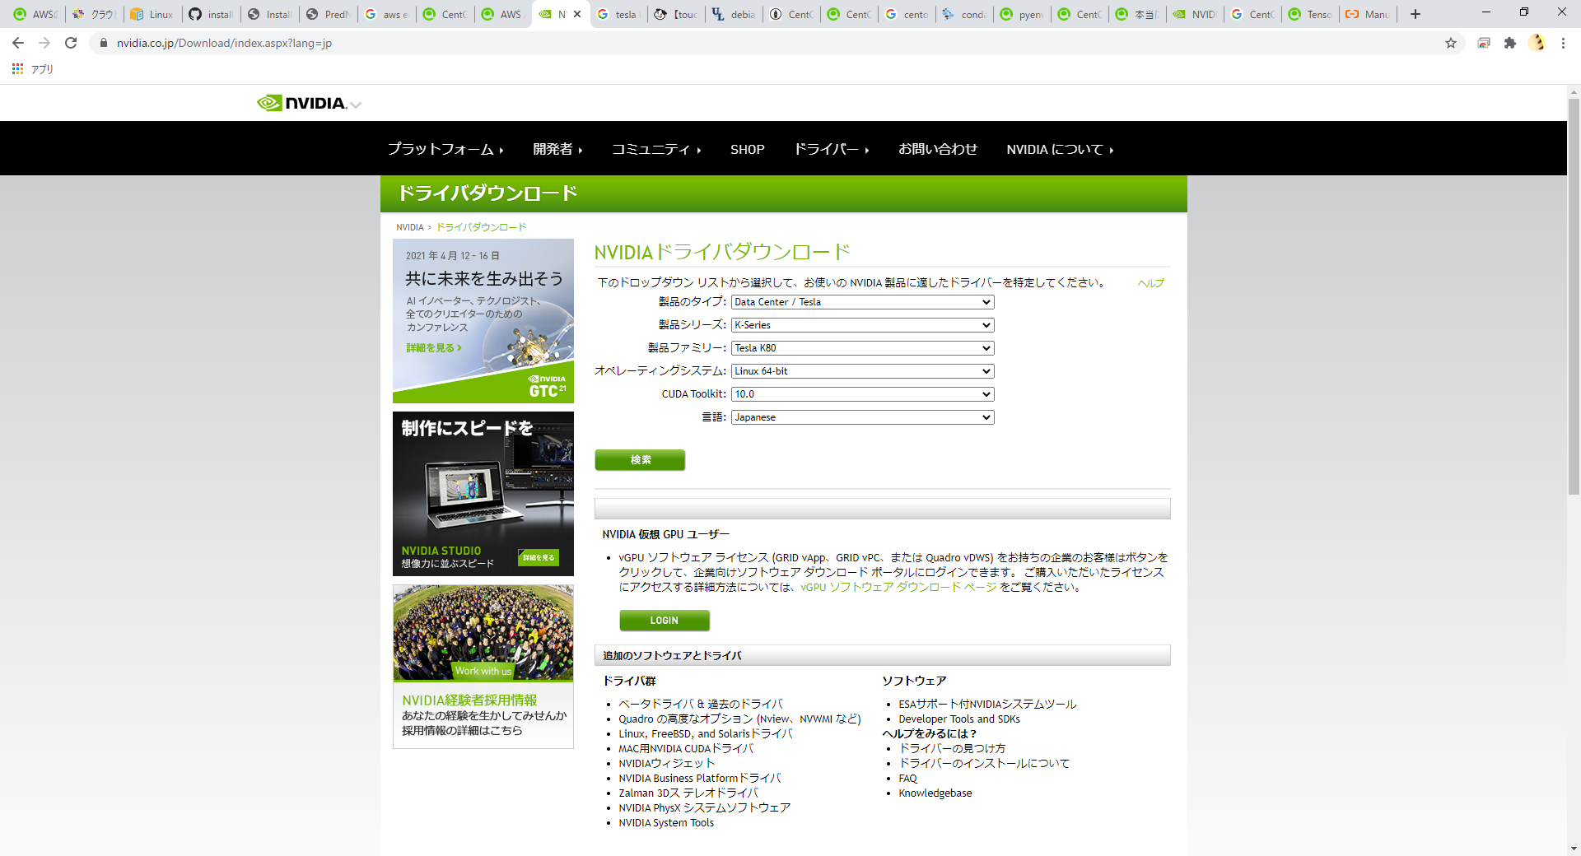Reload the NVIDIA driver page

[71, 43]
